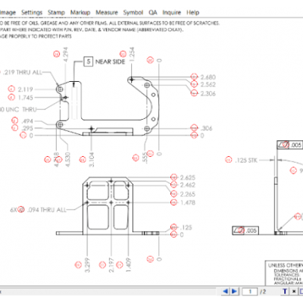Viewport: 303px width, 303px height.
Task: Click the 2.119 dimension text
Action: [26, 89]
